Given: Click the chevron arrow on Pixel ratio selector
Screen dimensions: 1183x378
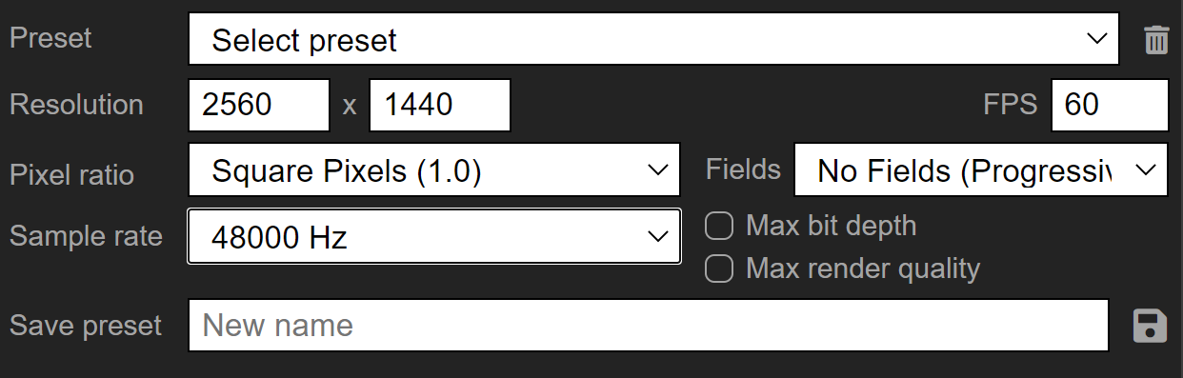Looking at the screenshot, I should 657,170.
